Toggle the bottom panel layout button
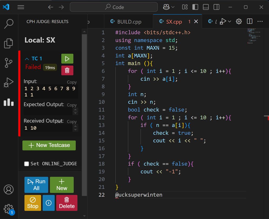 pos(206,7)
